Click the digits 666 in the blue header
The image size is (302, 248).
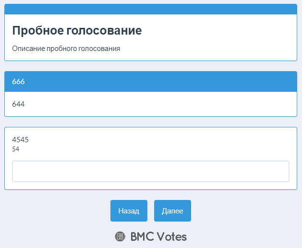18,82
